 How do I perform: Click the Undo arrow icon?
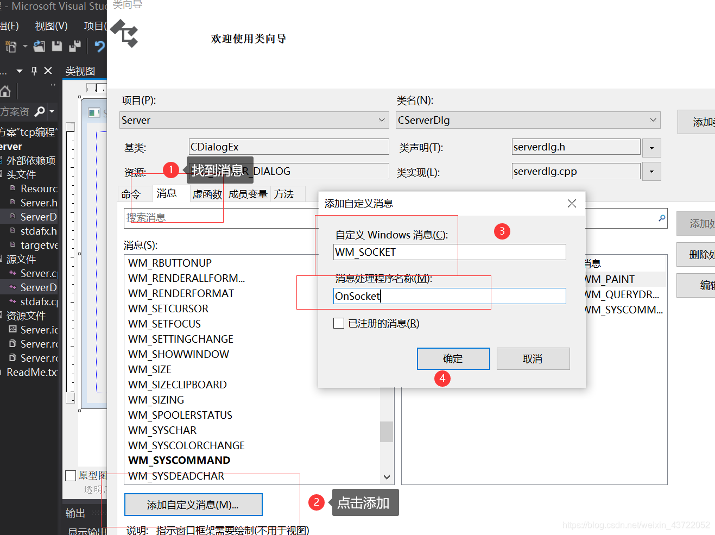click(x=100, y=46)
